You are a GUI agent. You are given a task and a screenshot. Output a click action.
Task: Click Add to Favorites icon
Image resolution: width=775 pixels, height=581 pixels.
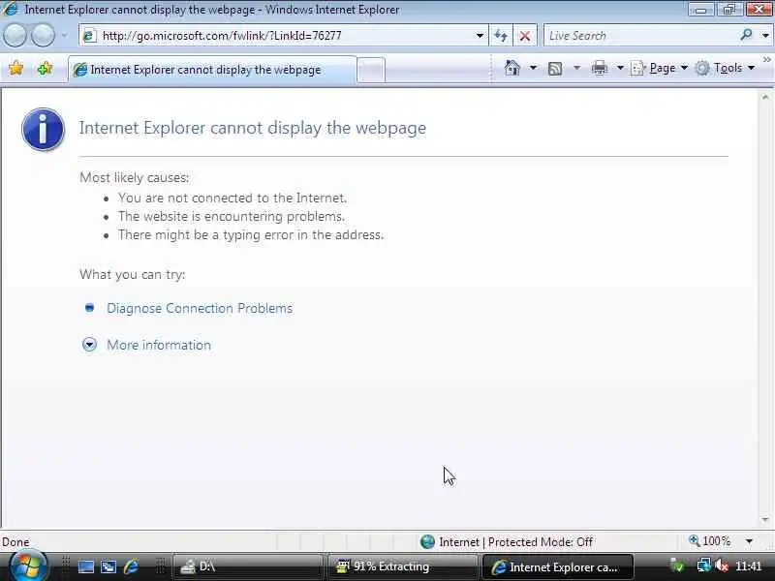tap(45, 68)
